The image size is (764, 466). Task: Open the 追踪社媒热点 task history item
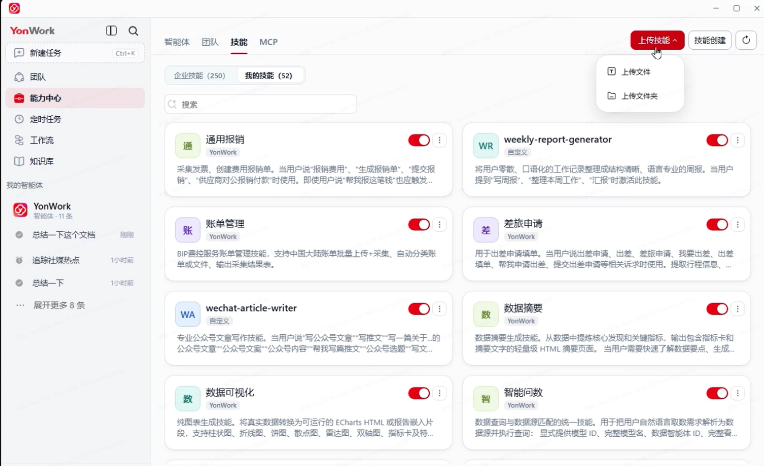(x=75, y=260)
